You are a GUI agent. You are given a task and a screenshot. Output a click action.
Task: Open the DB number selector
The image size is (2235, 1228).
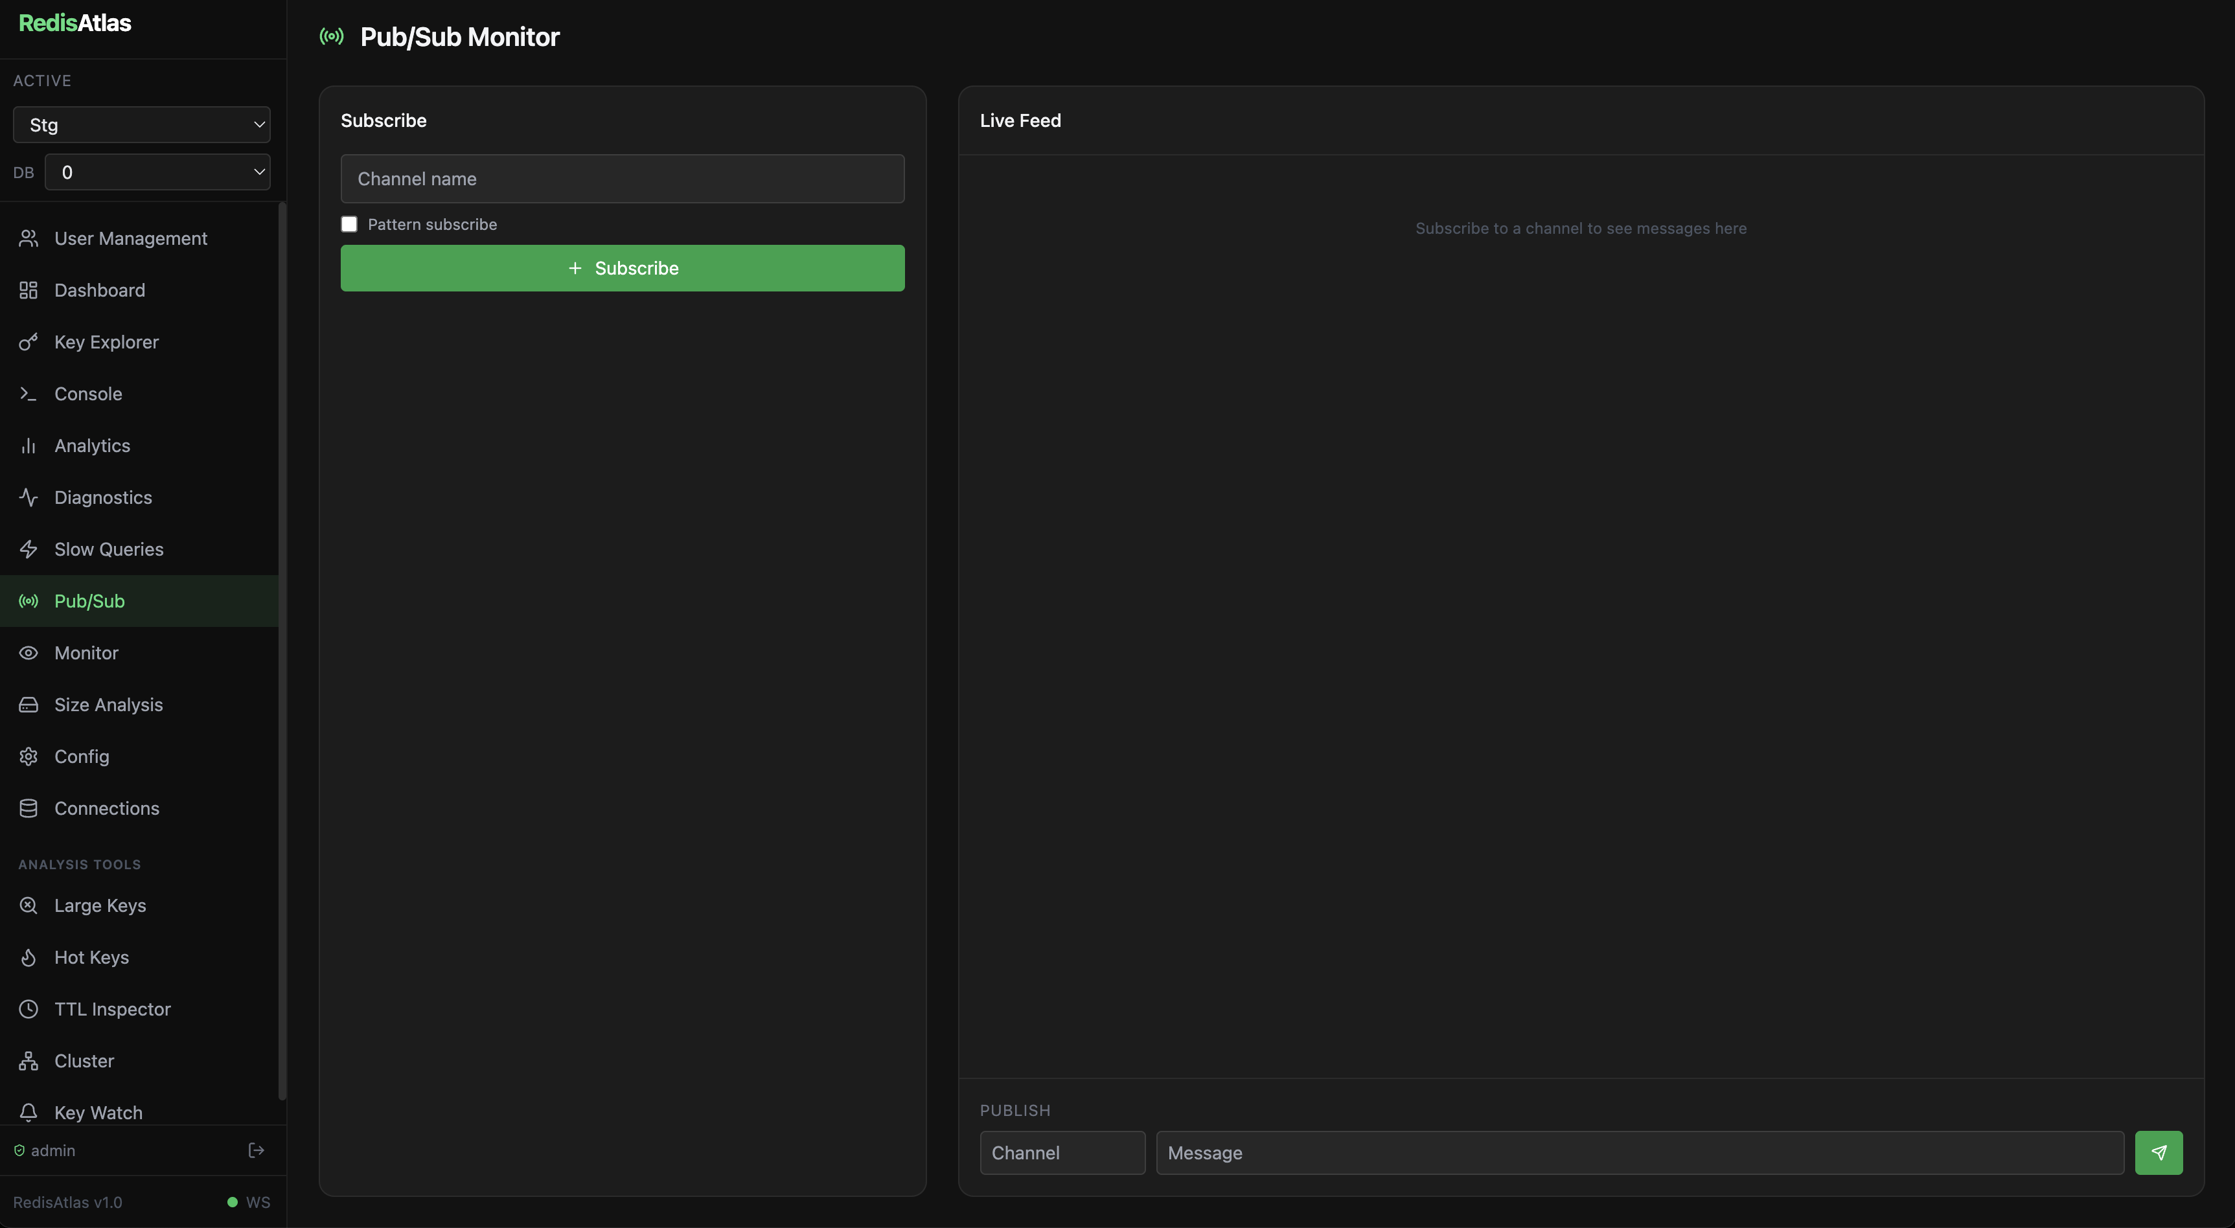(x=157, y=172)
